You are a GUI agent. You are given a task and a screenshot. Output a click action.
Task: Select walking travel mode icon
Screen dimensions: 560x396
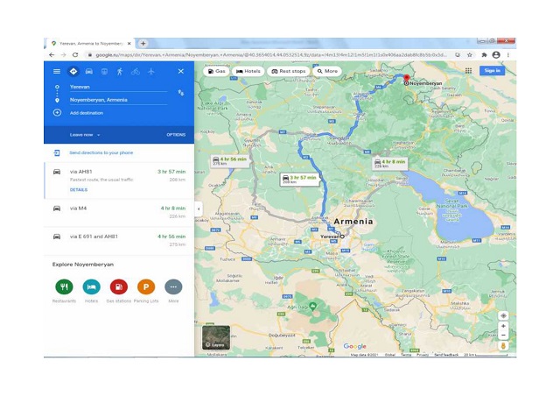[120, 71]
